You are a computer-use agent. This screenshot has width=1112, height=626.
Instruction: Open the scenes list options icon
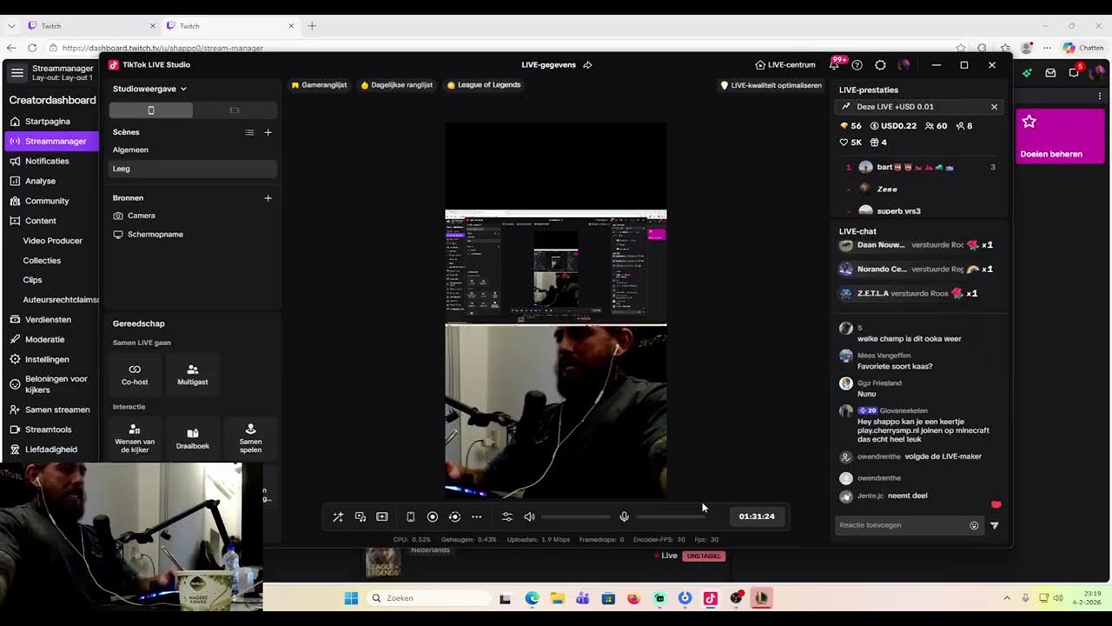click(249, 132)
